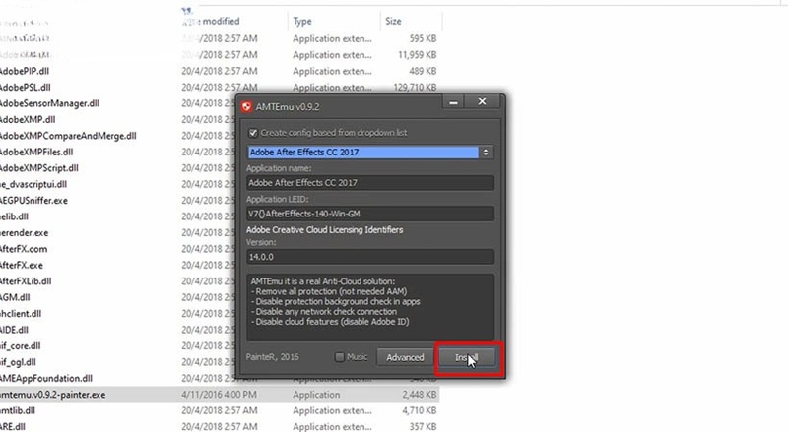The width and height of the screenshot is (788, 432).
Task: Select file aif_ogl.dll
Action: 18,362
